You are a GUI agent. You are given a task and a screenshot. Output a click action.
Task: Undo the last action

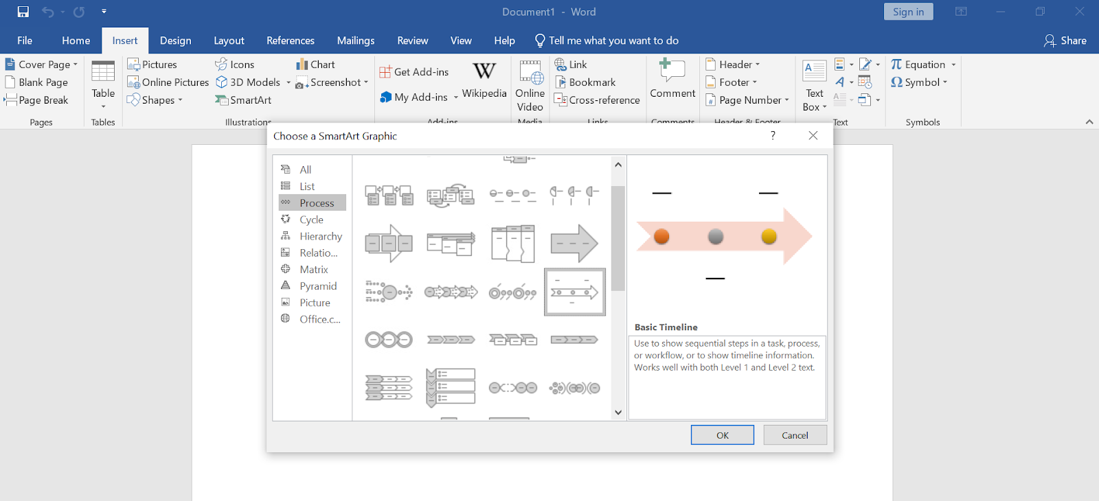click(47, 12)
